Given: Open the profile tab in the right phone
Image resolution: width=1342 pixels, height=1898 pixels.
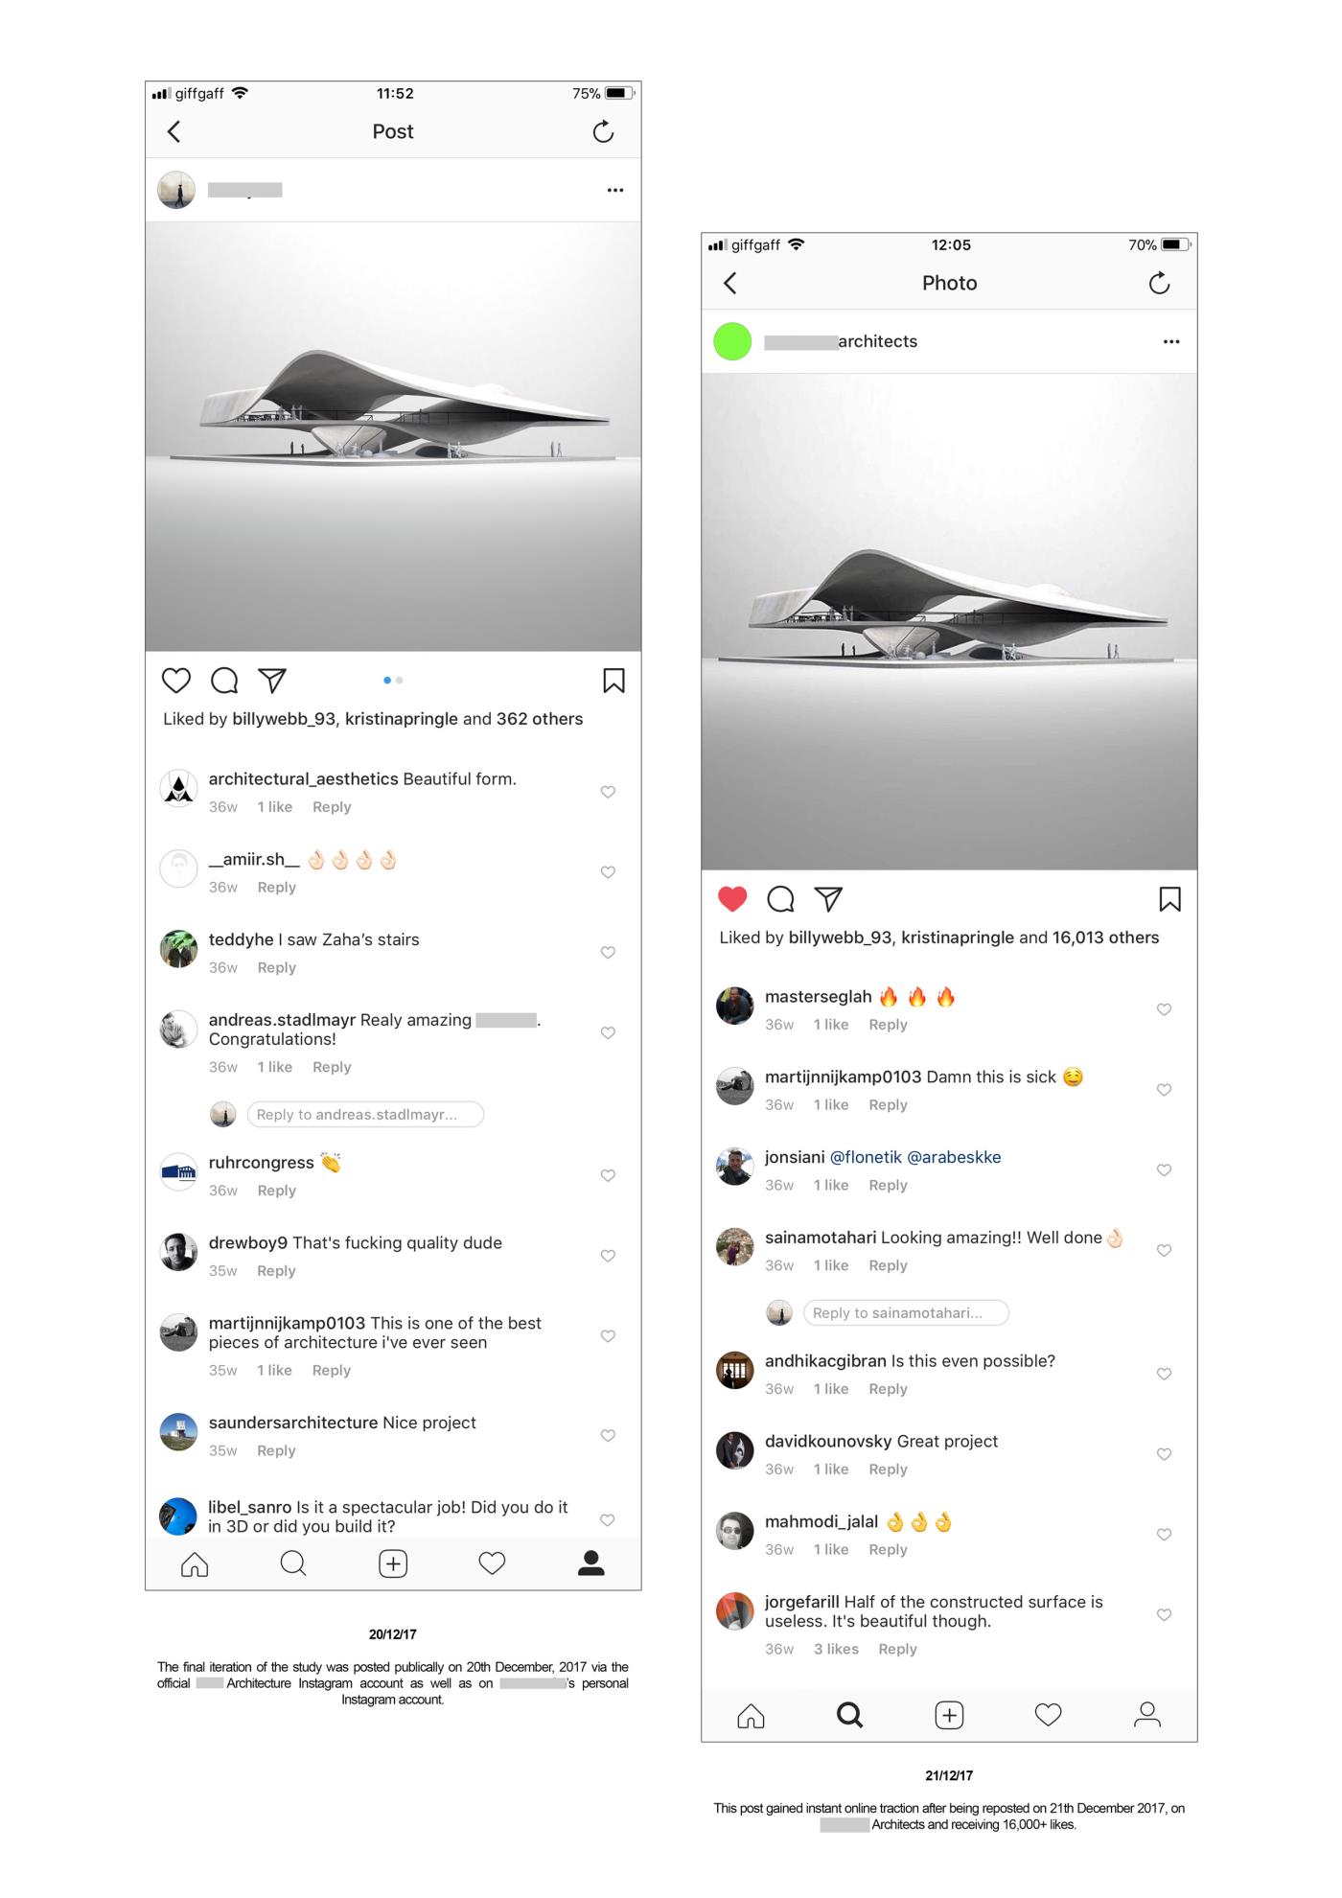Looking at the screenshot, I should [x=1147, y=1715].
